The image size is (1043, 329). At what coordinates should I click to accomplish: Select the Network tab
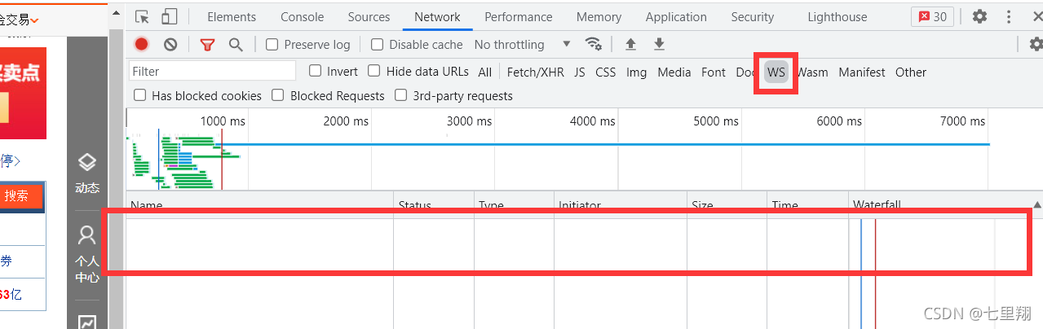pos(437,16)
